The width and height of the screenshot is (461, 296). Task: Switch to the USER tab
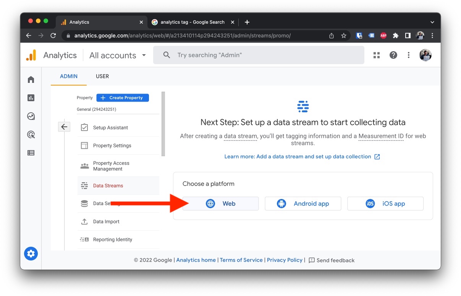[x=102, y=76]
